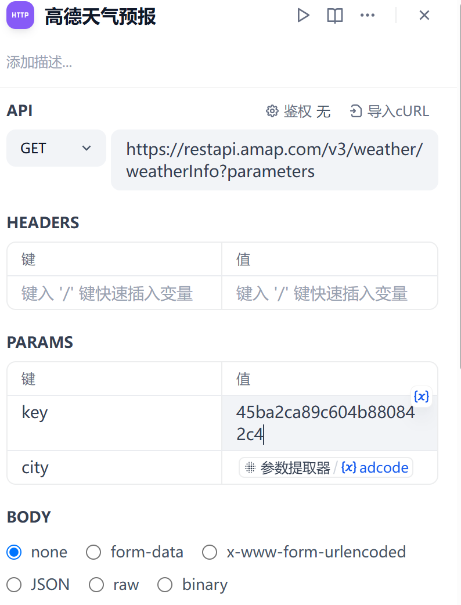
Task: Click the API URL input field
Action: click(274, 160)
